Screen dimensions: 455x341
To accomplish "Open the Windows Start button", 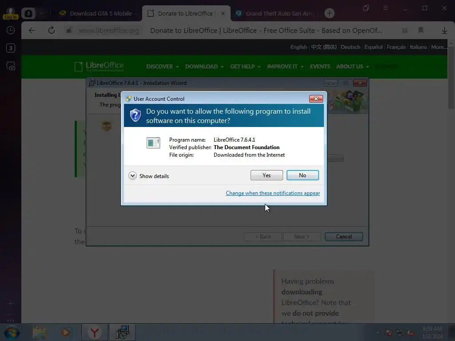I will (x=12, y=332).
